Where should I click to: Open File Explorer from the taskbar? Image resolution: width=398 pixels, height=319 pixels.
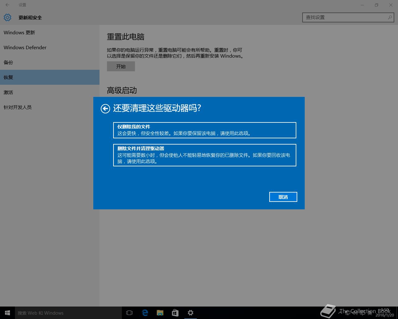(x=160, y=313)
